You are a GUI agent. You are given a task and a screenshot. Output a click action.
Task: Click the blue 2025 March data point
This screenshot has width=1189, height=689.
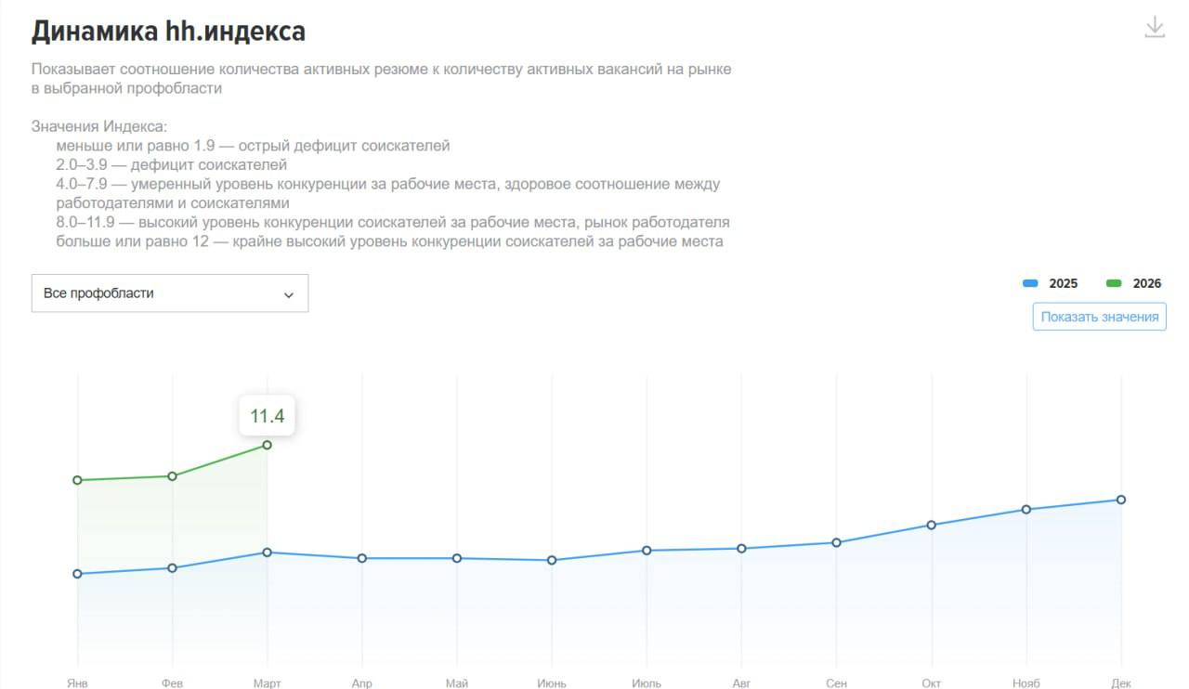pyautogui.click(x=267, y=552)
